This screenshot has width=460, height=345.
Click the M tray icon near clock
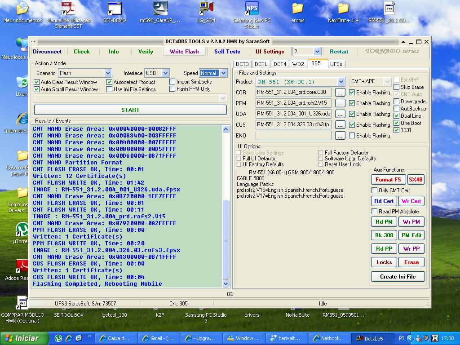[434, 339]
